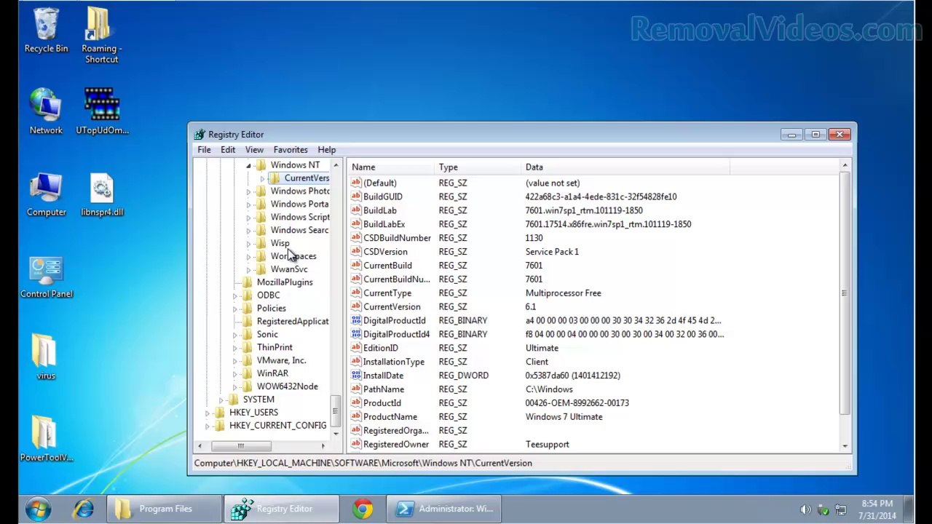The image size is (932, 524).
Task: Select the RegisteredApplications key in tree
Action: point(292,322)
